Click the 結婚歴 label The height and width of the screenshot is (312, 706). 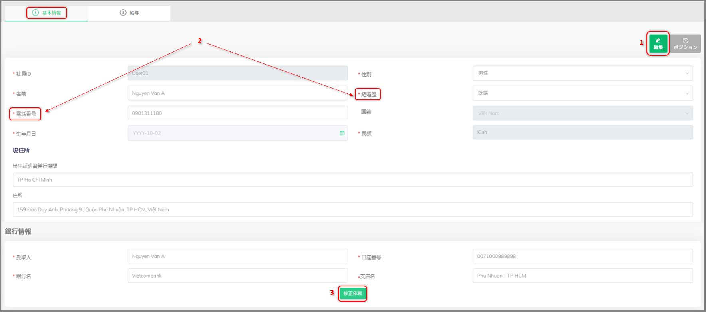pos(369,94)
